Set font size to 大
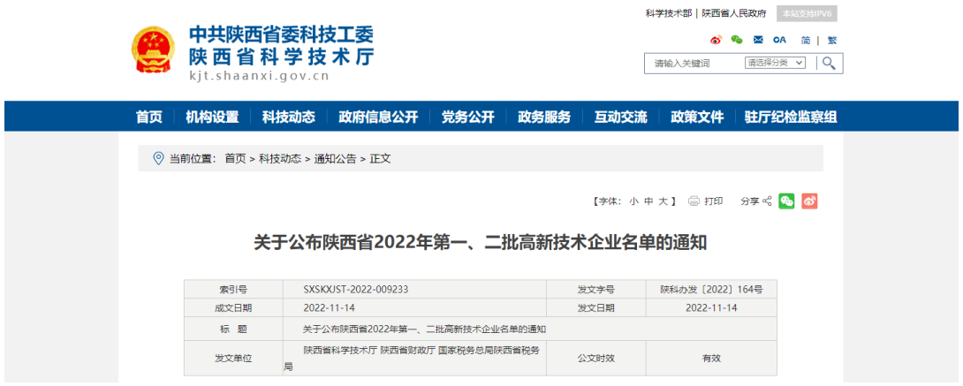The image size is (963, 386). coord(663,201)
